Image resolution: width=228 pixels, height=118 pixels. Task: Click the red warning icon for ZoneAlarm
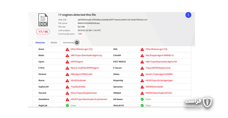(x=67, y=99)
